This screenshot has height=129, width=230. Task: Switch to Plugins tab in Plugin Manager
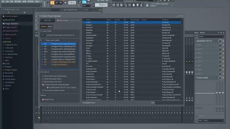click(x=50, y=27)
